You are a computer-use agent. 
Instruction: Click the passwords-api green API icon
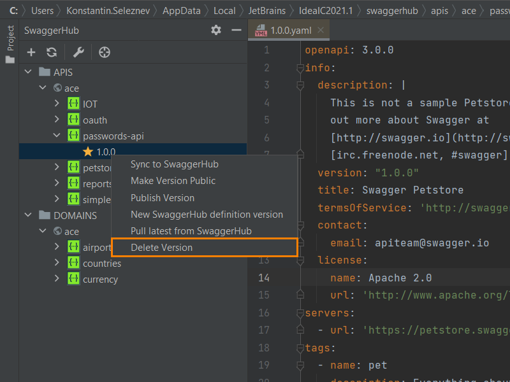(73, 136)
